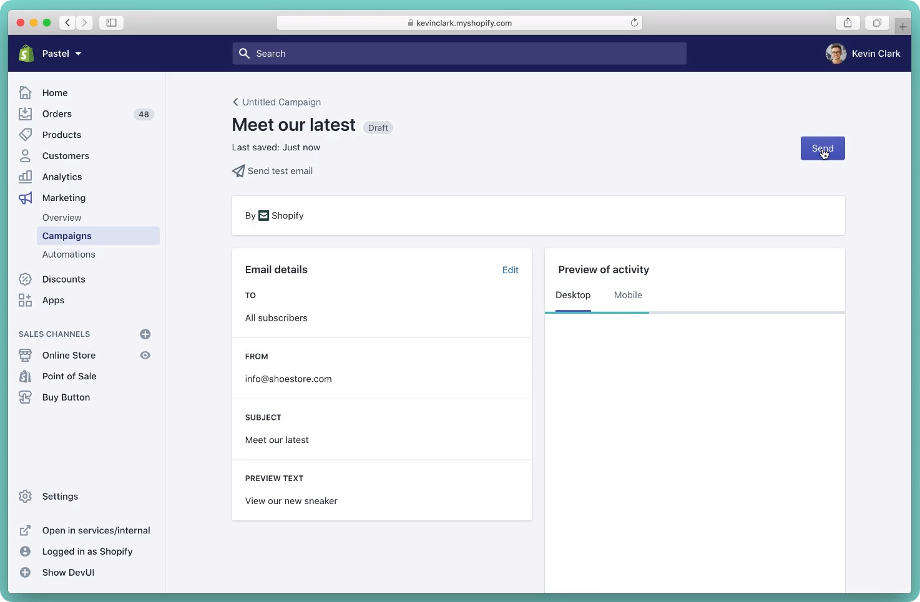Click the search magnifier icon
920x602 pixels.
pos(244,54)
